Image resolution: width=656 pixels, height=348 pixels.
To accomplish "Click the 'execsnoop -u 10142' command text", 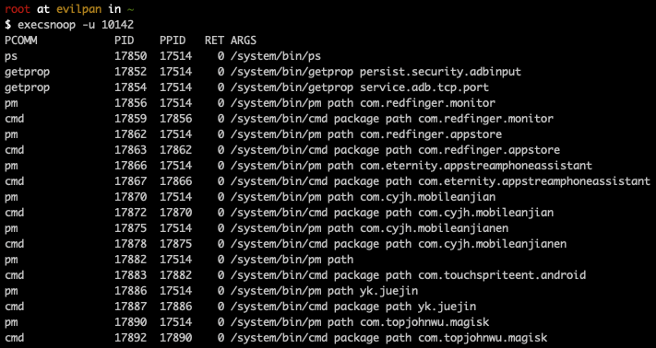I will [76, 25].
